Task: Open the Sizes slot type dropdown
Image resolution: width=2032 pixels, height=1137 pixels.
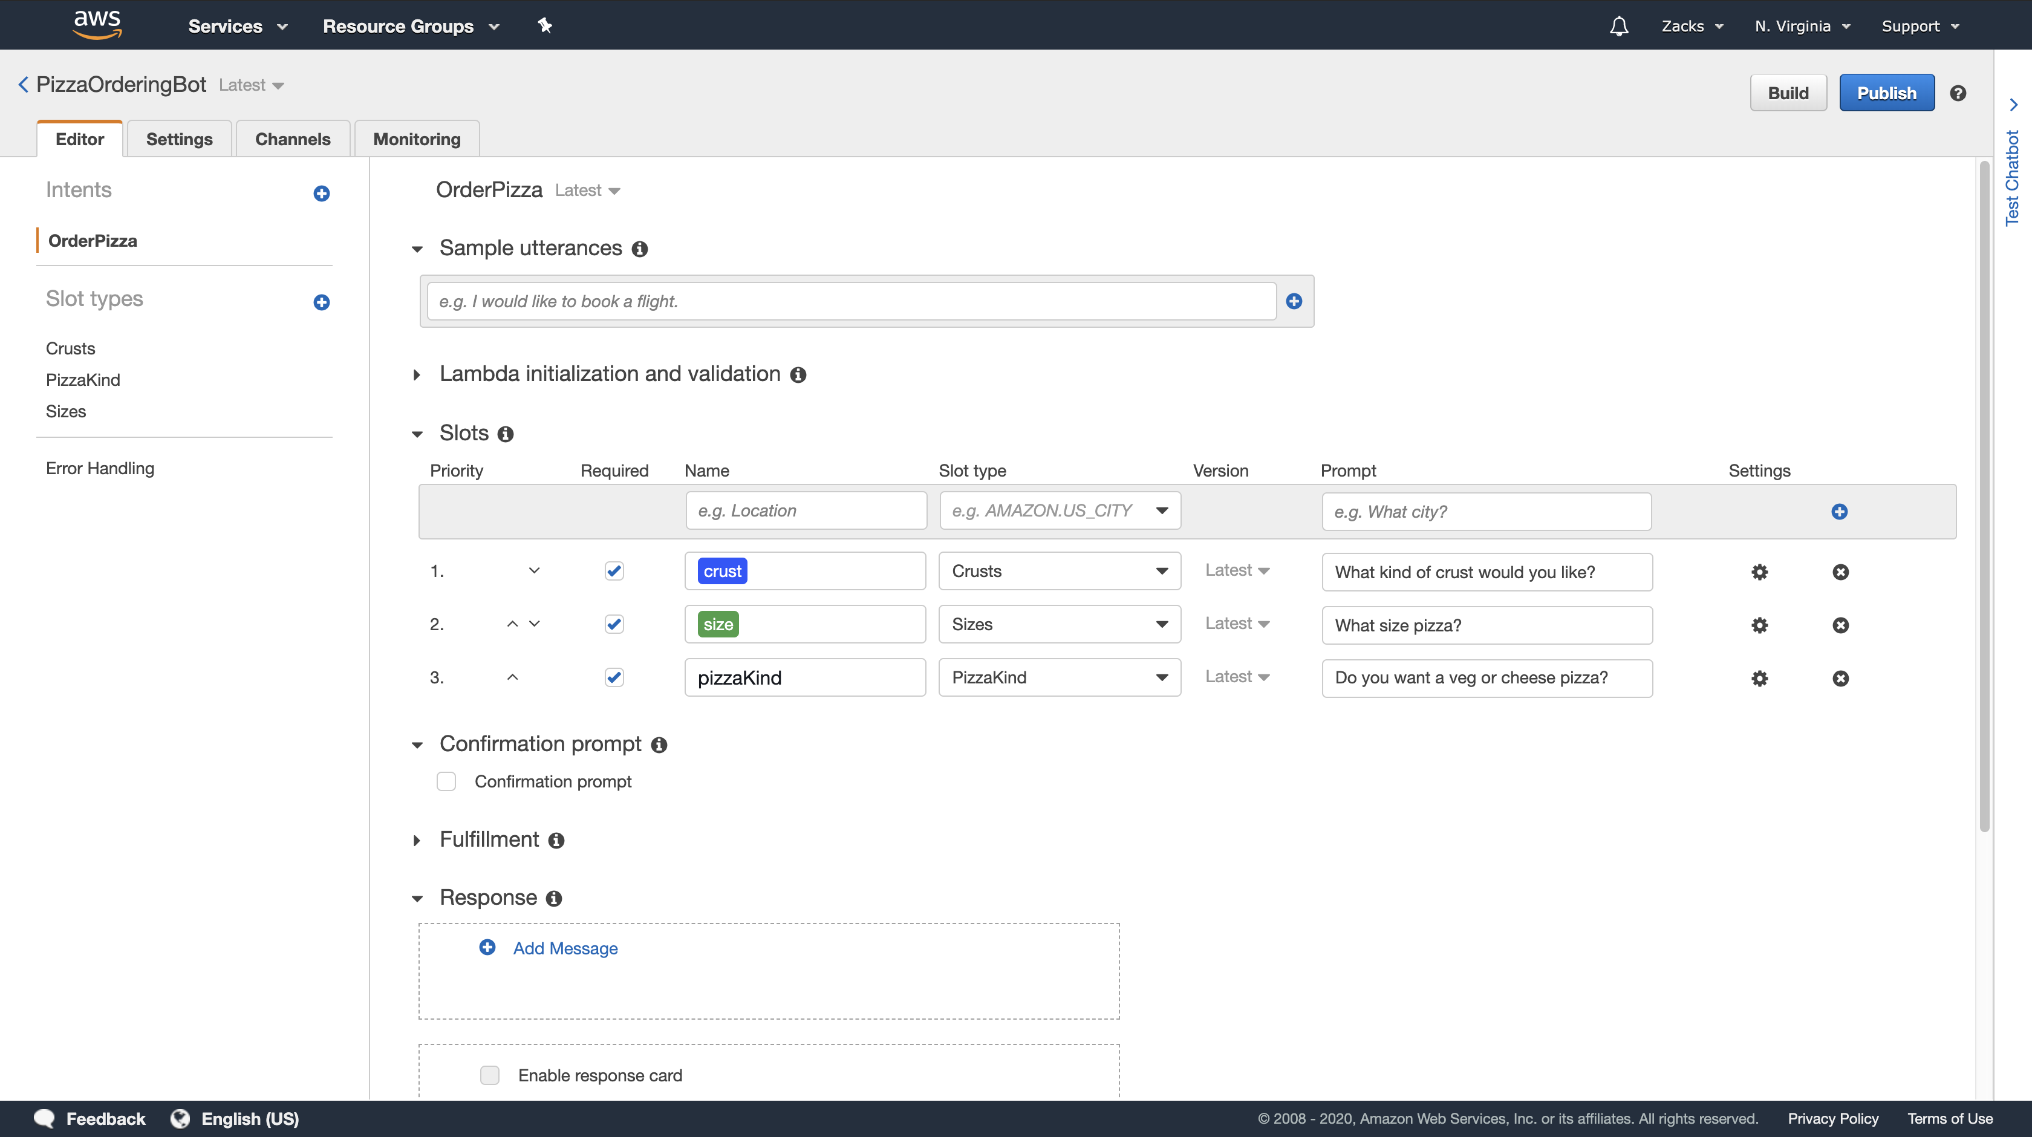Action: point(1058,624)
